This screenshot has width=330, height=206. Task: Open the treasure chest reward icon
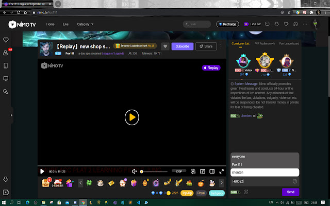46,183
